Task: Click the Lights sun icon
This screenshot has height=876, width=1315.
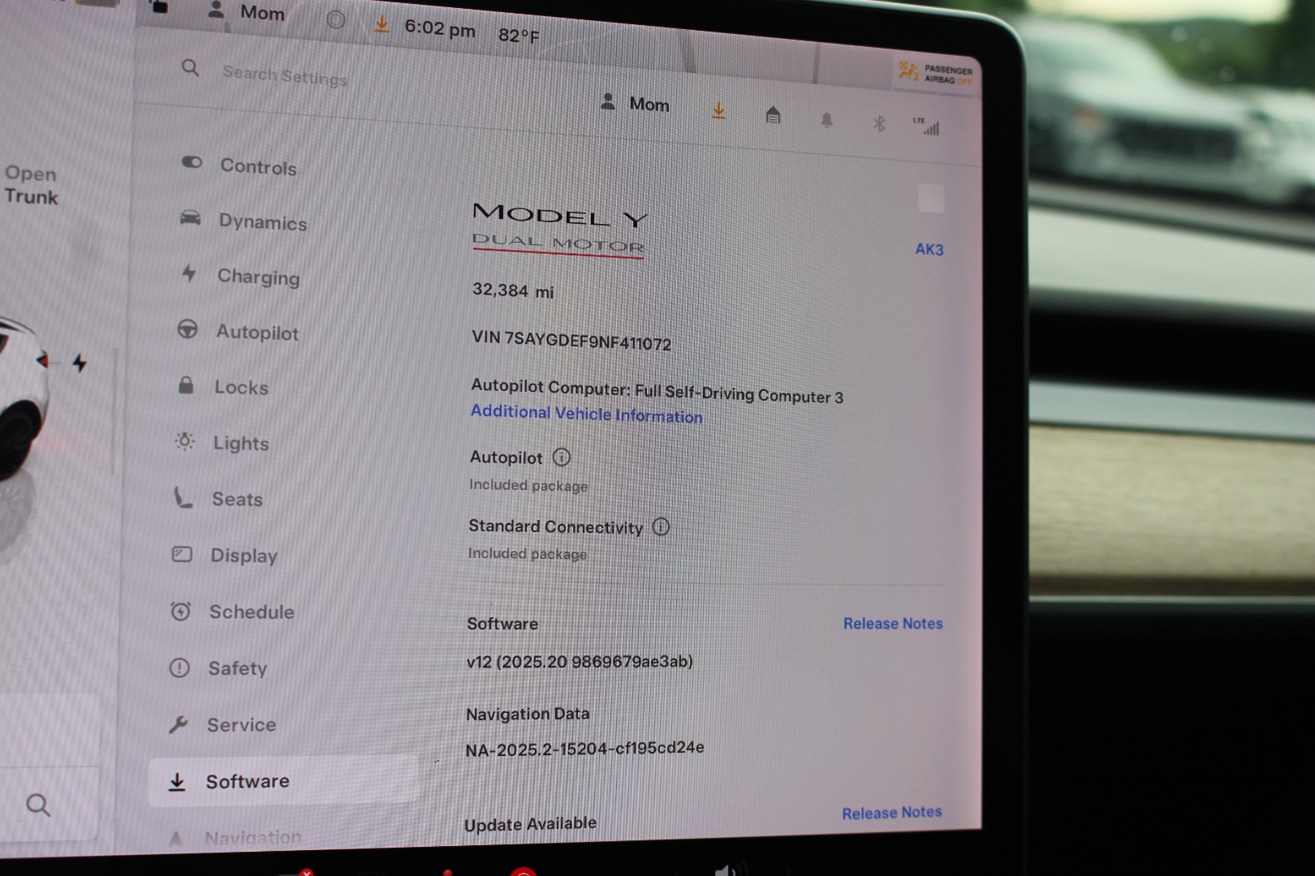Action: 184,440
